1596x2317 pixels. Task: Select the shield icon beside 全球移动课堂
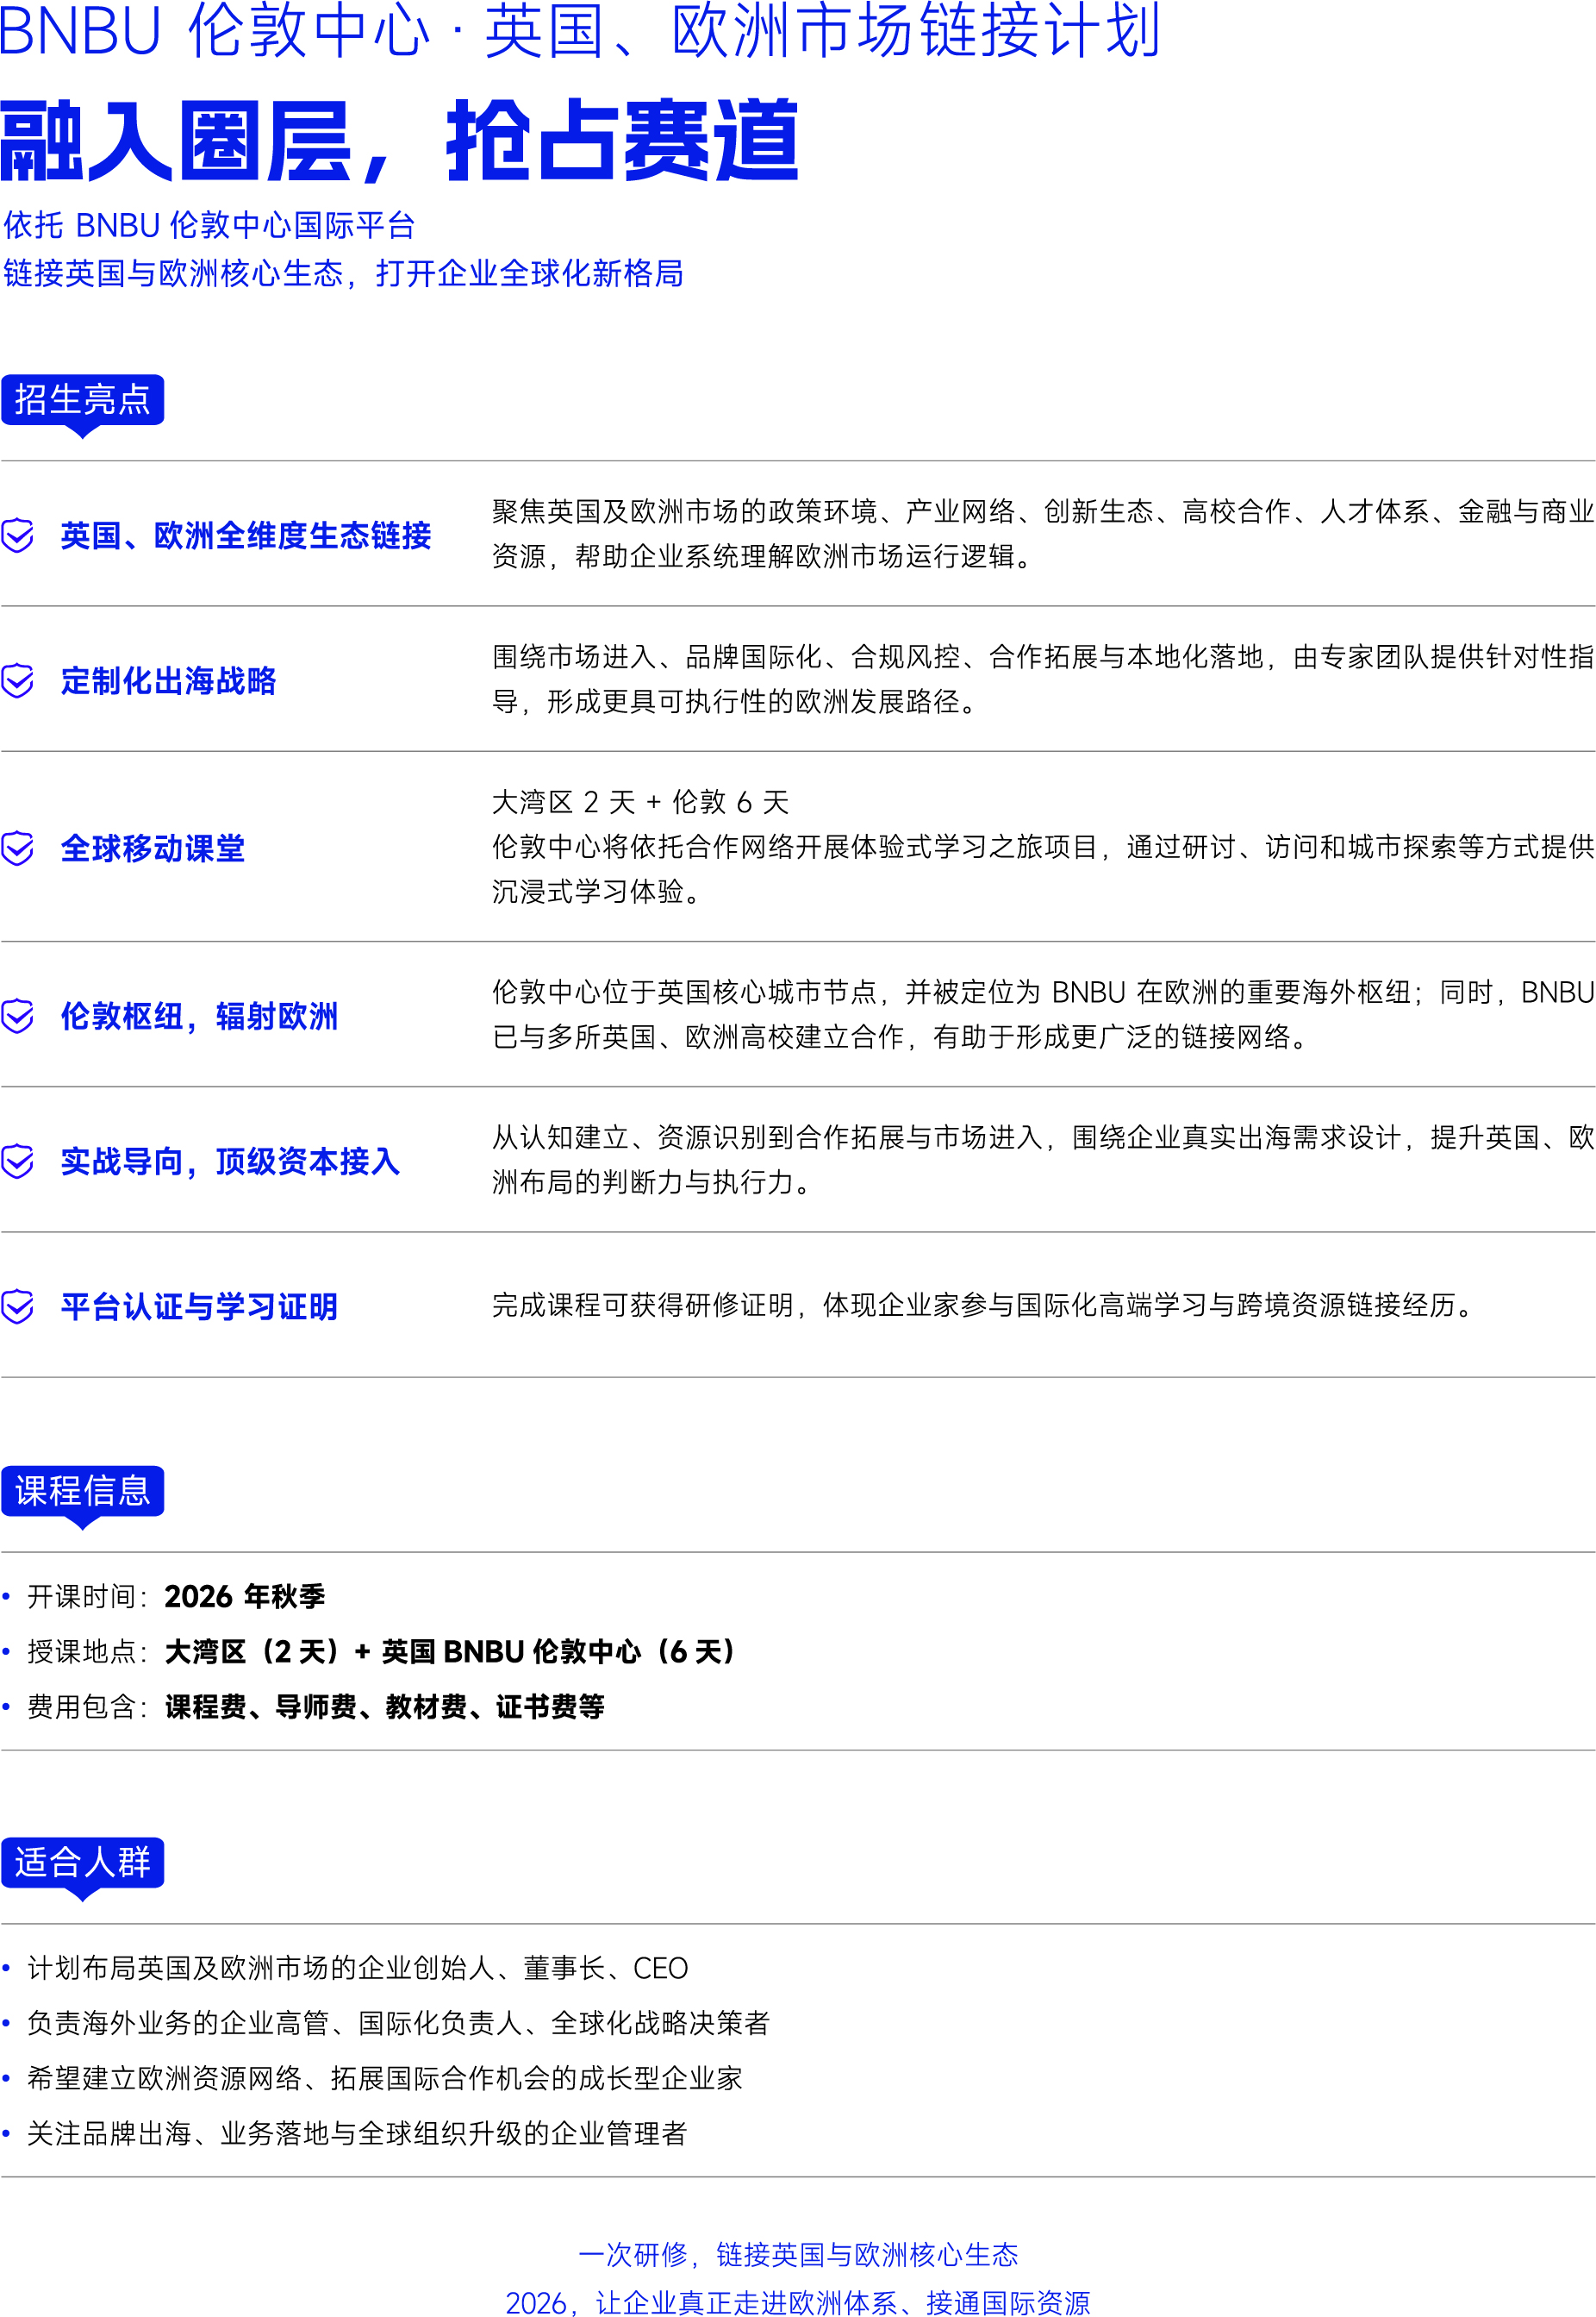click(x=18, y=849)
